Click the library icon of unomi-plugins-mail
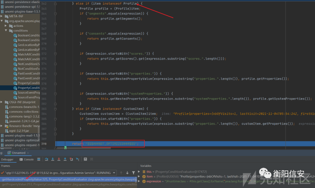This screenshot has width=315, height=188. (x=2, y=135)
